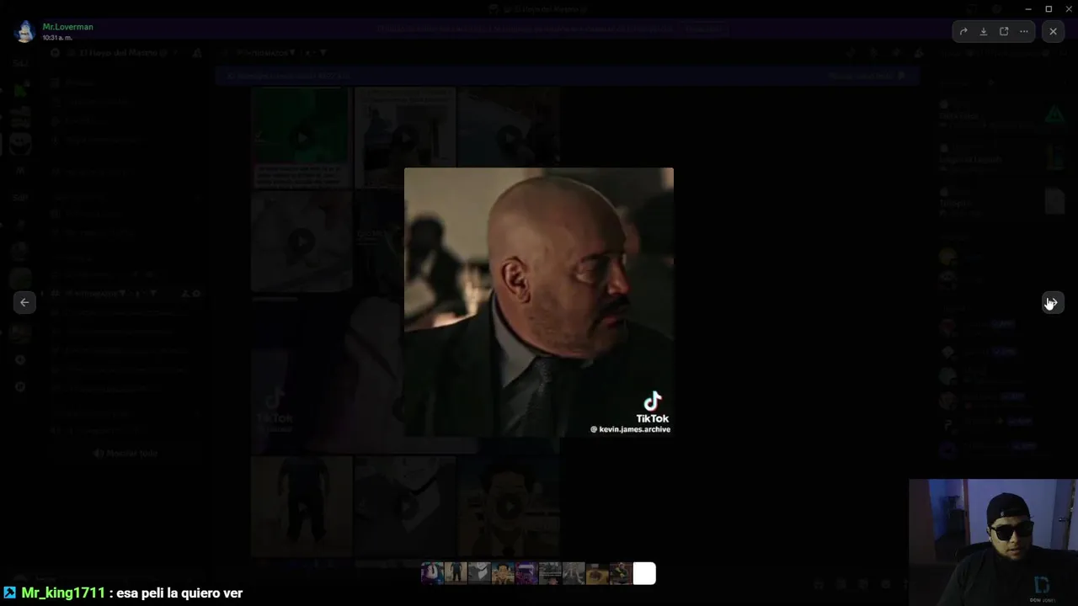Select the purple-toned thumbnail in the strip
This screenshot has height=606, width=1078.
526,573
